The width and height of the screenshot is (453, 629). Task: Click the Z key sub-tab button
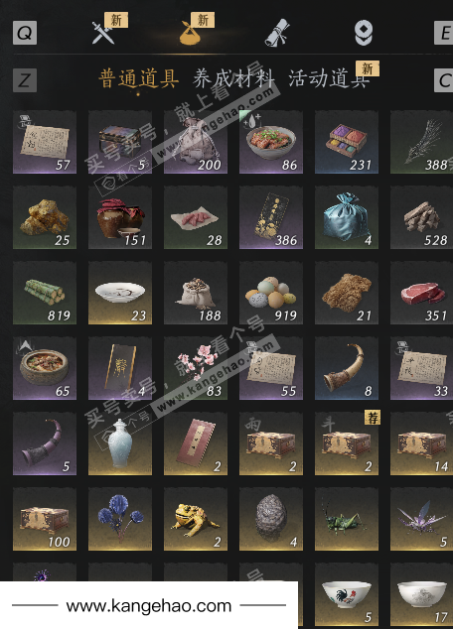click(x=25, y=80)
